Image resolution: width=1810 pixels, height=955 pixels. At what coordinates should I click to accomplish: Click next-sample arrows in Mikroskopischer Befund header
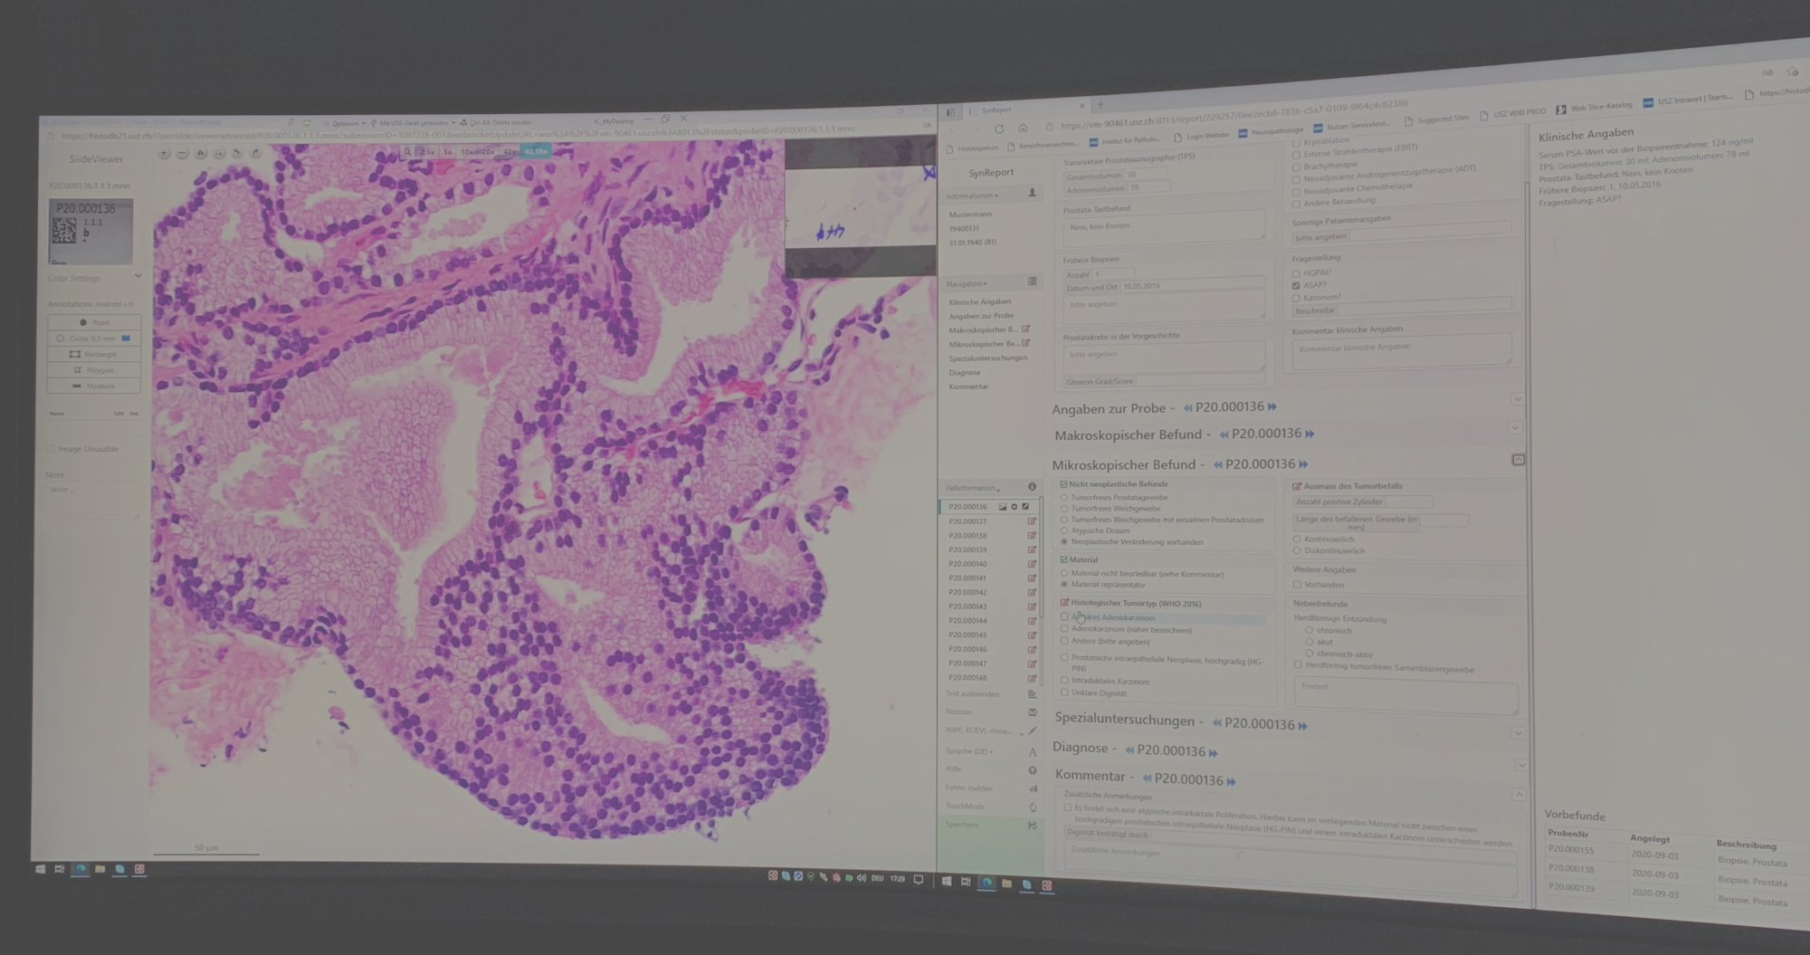pyautogui.click(x=1304, y=464)
